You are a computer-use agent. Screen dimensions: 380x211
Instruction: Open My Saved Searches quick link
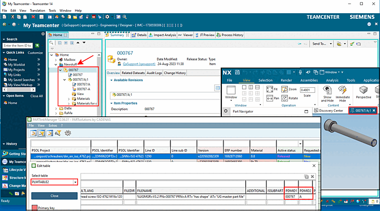point(21,80)
